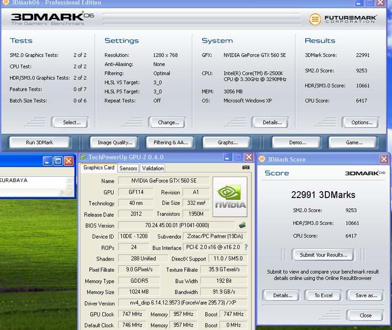Click the Select... button under Tests
The width and height of the screenshot is (392, 330).
pyautogui.click(x=70, y=123)
